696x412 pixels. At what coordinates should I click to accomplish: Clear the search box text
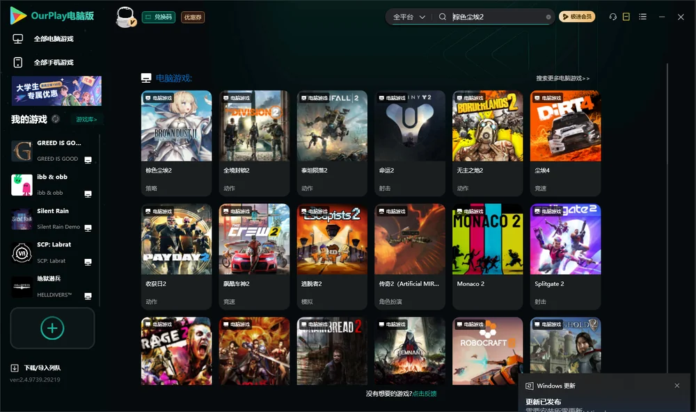(x=548, y=17)
